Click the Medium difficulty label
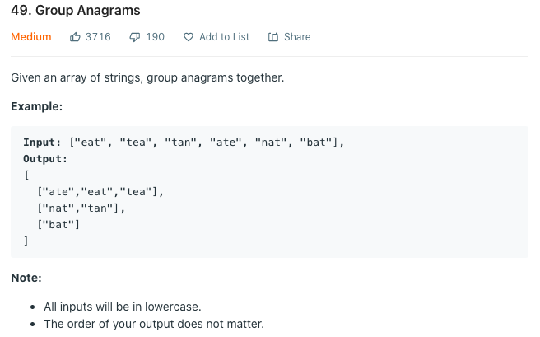540x337 pixels. point(31,37)
